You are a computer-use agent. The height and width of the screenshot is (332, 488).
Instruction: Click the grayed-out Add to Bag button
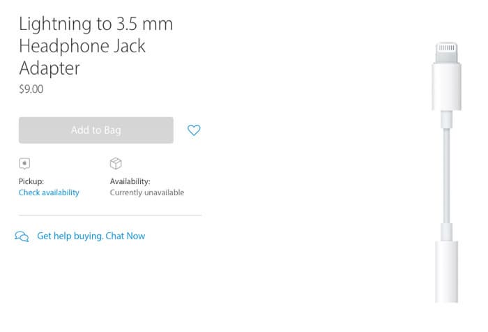click(x=96, y=130)
